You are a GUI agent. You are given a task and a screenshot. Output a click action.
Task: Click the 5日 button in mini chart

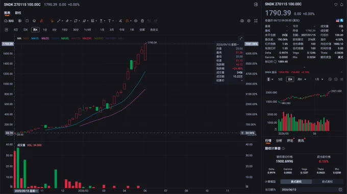pos(280,79)
